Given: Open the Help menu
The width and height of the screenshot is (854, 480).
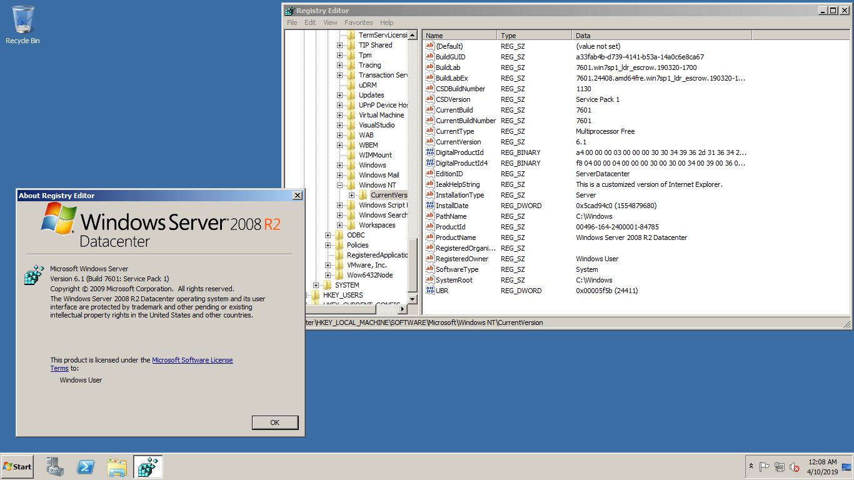Looking at the screenshot, I should 387,22.
